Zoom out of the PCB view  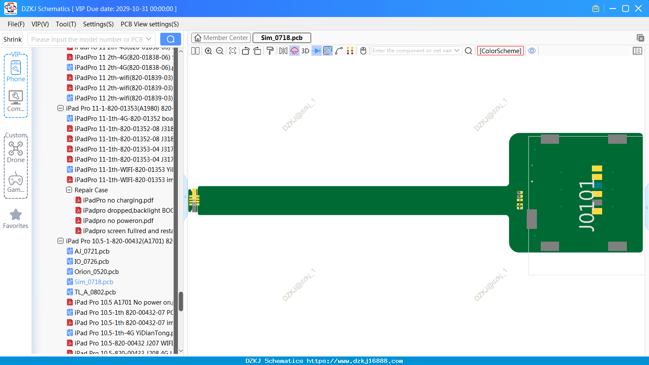tap(220, 51)
